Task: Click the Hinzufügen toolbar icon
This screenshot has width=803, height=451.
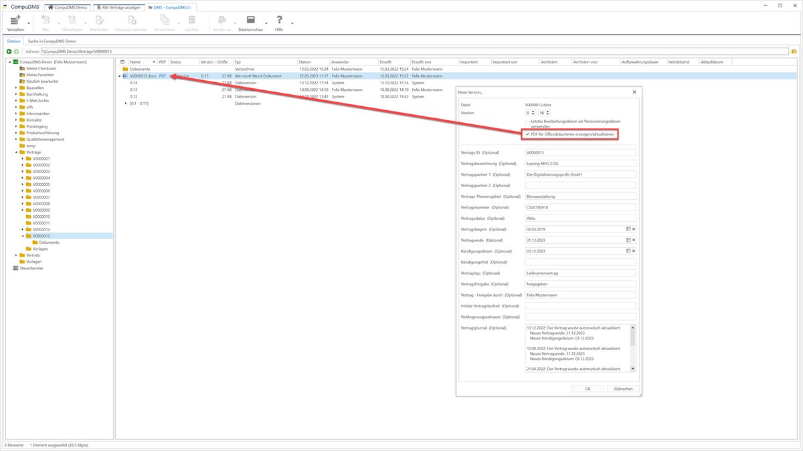Action: [71, 20]
